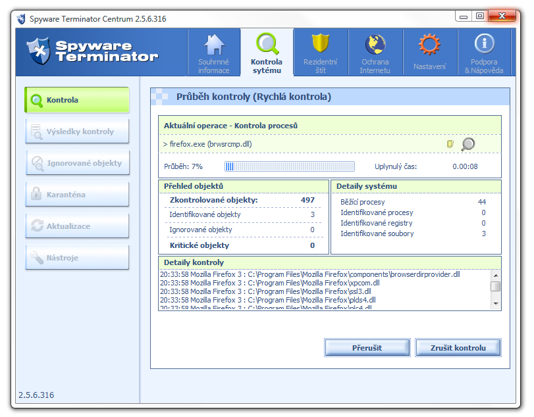Cancel the scan with Zrušit kontrolu
The image size is (534, 417).
[x=458, y=348]
